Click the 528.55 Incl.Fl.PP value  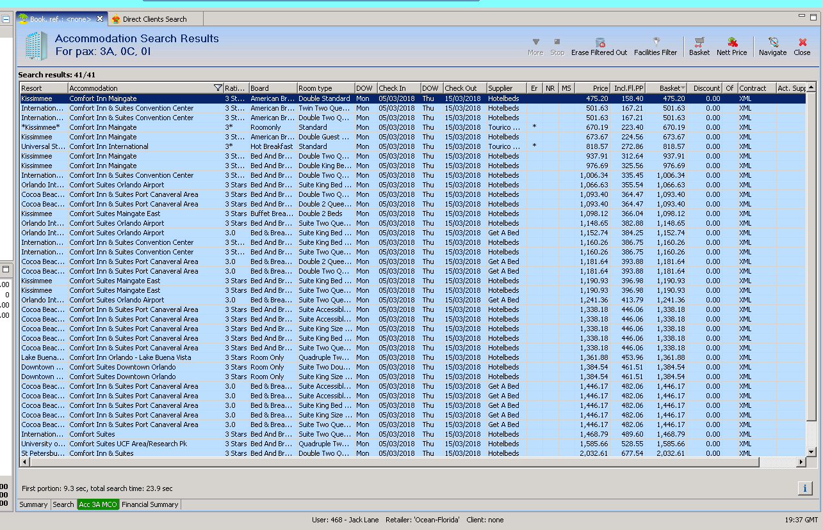click(x=632, y=444)
